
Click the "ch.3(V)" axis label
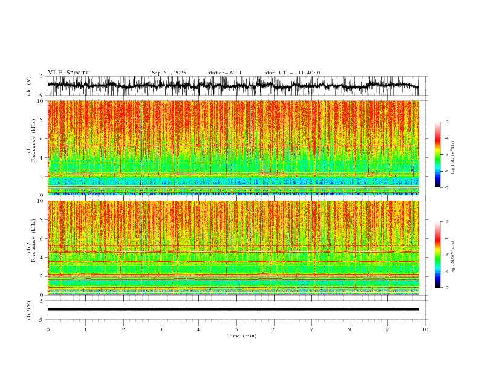pyautogui.click(x=29, y=310)
